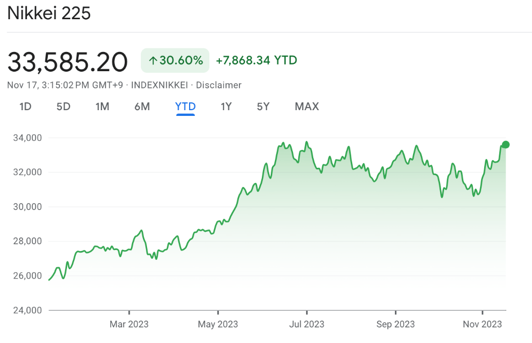Show the MAX time range

coord(307,107)
